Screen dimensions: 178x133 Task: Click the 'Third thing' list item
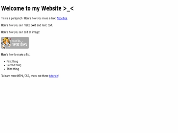point(13,69)
